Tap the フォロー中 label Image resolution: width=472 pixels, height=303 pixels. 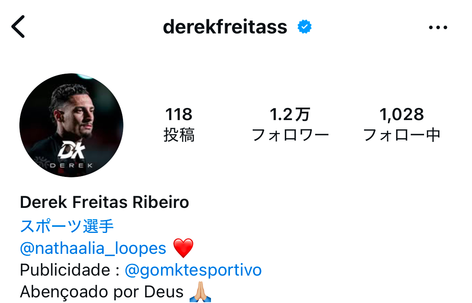pyautogui.click(x=401, y=135)
